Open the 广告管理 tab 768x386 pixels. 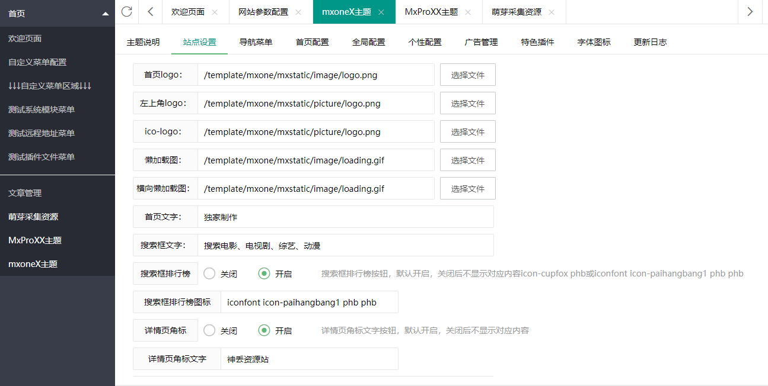(481, 42)
